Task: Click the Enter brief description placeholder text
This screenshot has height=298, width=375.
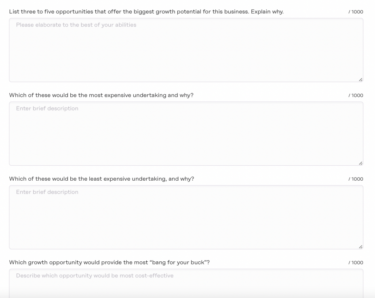Action: point(47,108)
